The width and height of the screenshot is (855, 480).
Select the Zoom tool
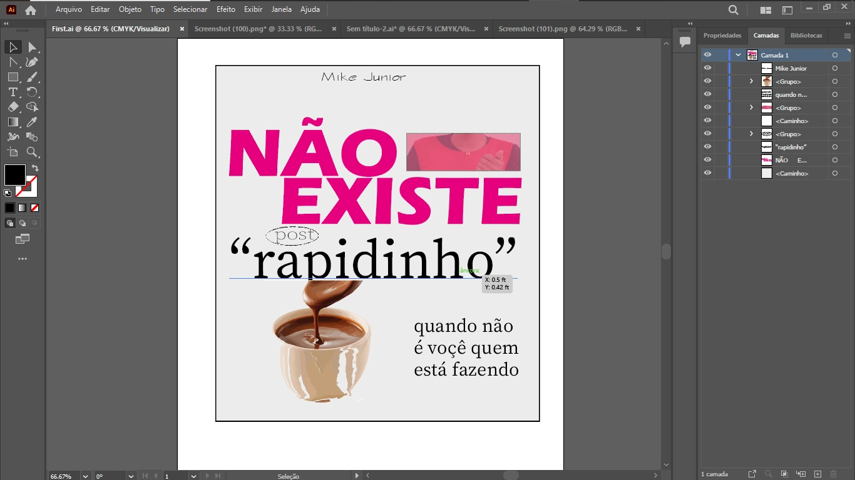[32, 152]
